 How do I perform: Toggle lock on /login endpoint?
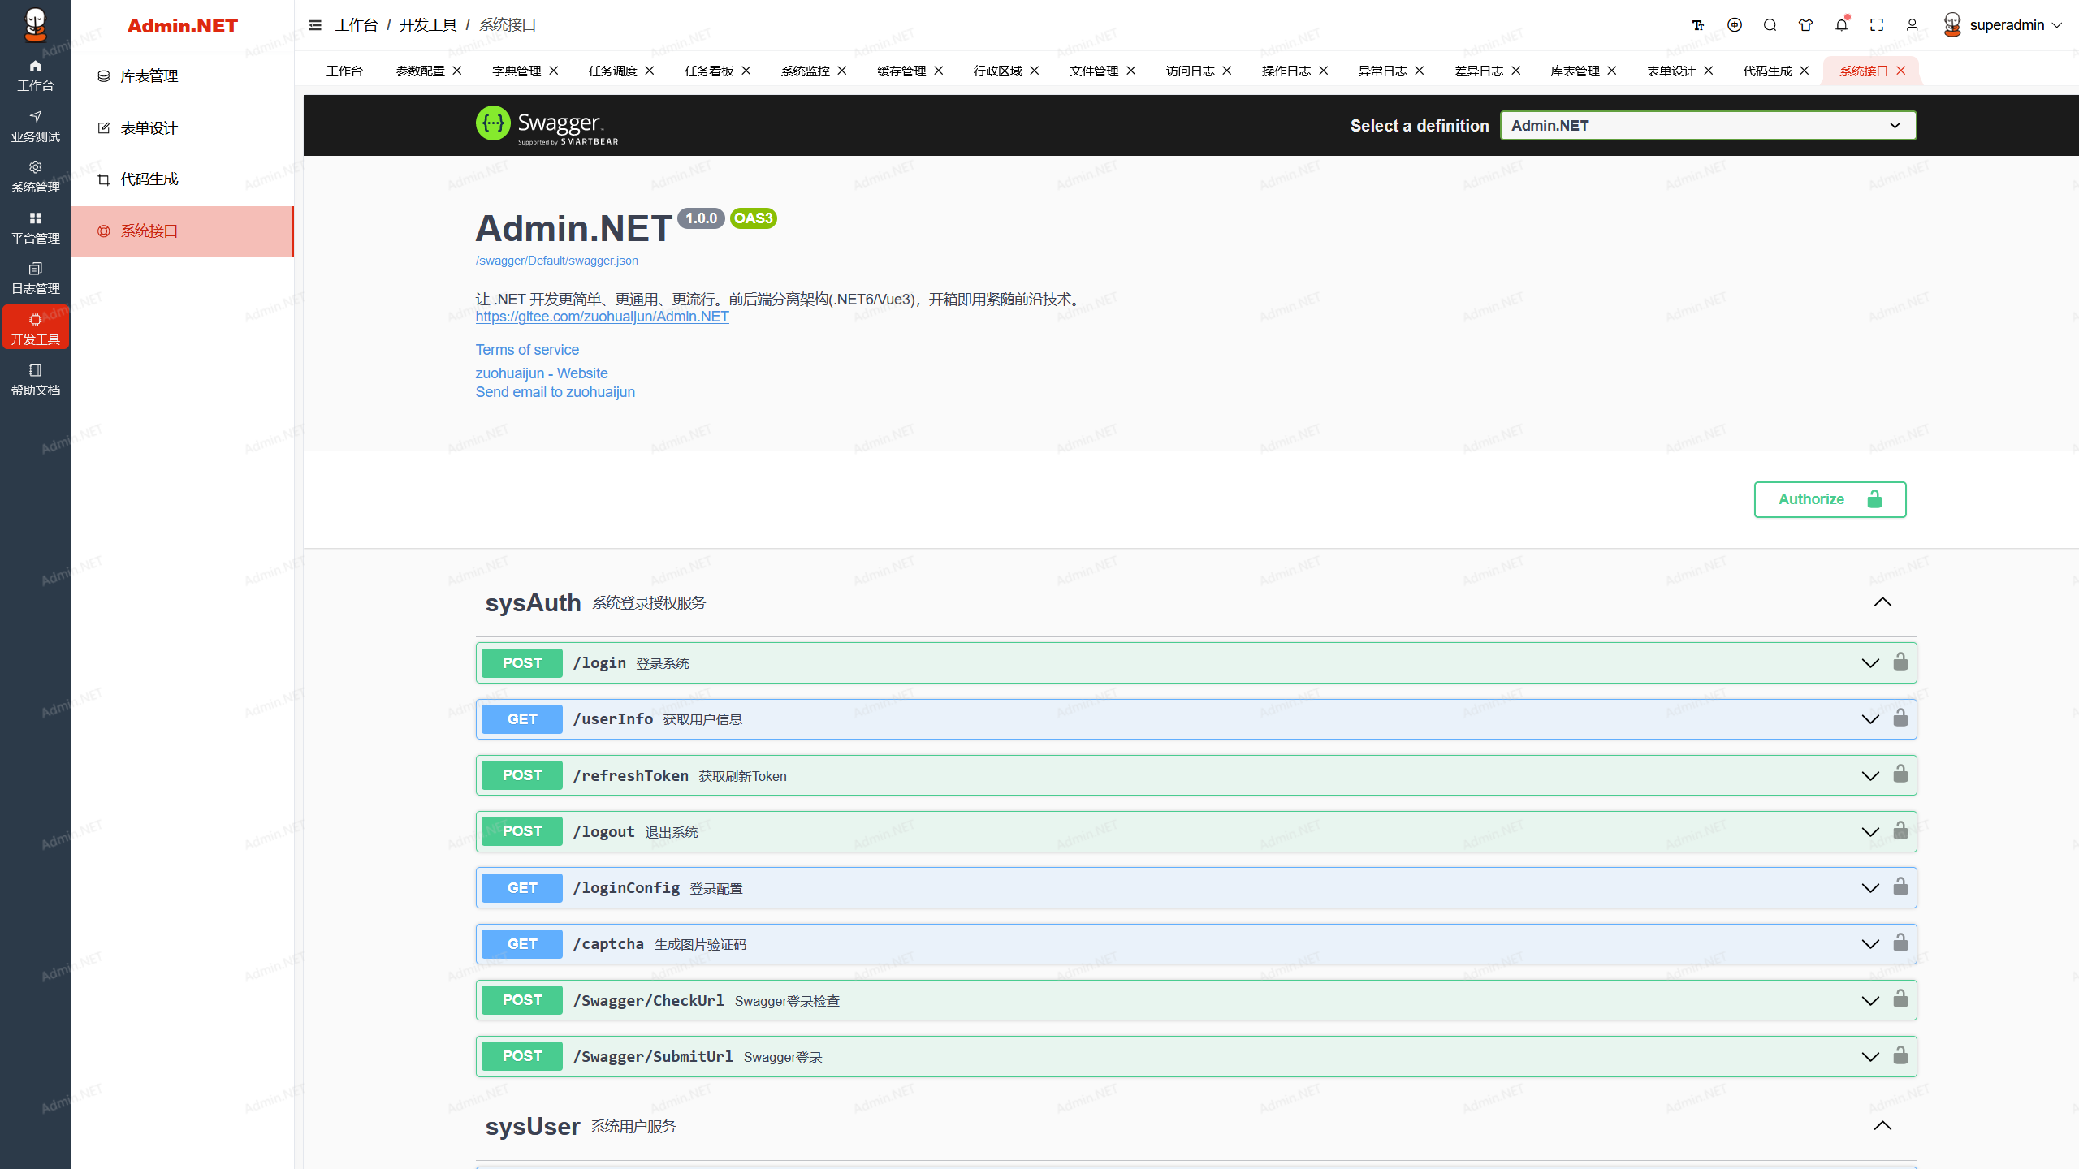point(1900,662)
